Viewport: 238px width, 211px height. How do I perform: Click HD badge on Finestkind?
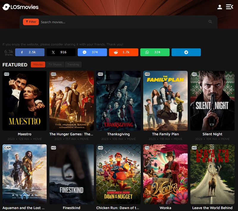pyautogui.click(x=54, y=148)
